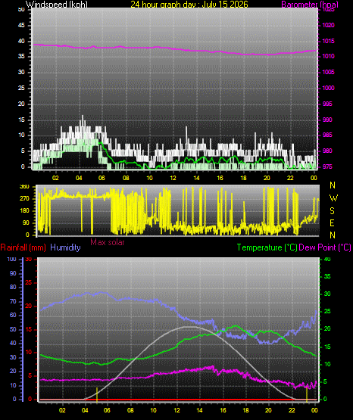Image resolution: width=353 pixels, height=420 pixels.
Task: Click the green '25' temperature axis value
Action: pyautogui.click(x=327, y=311)
